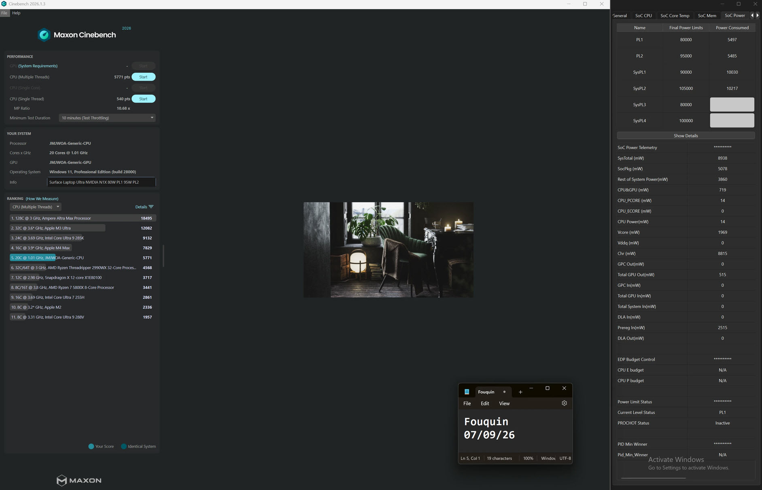Click the ranking list scrollbar
Image resolution: width=762 pixels, height=490 pixels.
pos(163,256)
